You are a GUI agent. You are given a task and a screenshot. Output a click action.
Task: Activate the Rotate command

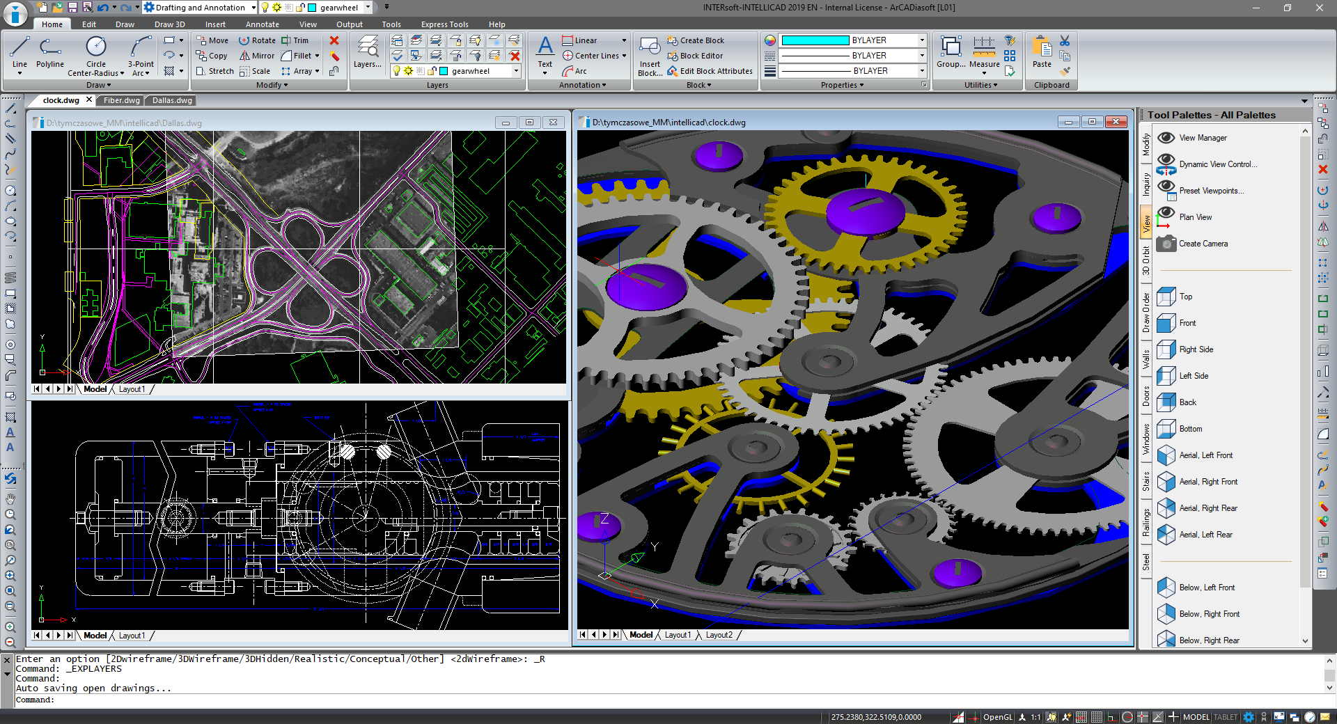coord(257,40)
